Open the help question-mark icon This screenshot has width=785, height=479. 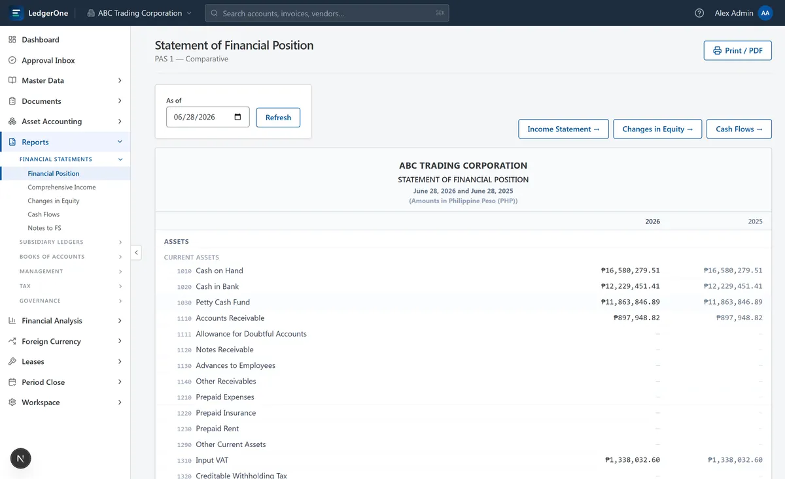(x=699, y=13)
